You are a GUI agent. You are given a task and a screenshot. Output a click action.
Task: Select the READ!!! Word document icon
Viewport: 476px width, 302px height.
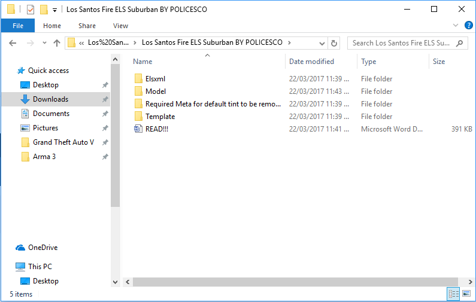click(139, 129)
